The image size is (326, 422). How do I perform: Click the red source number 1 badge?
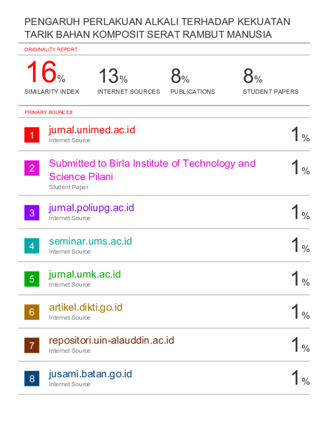point(32,135)
